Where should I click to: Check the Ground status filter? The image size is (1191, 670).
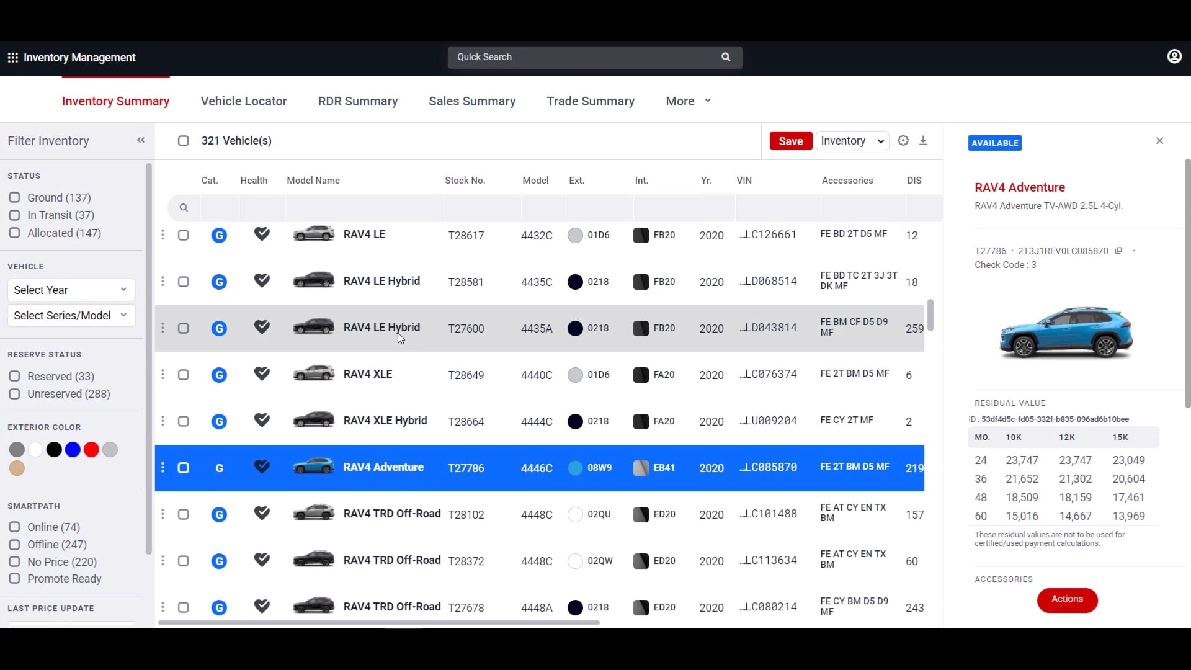14,197
